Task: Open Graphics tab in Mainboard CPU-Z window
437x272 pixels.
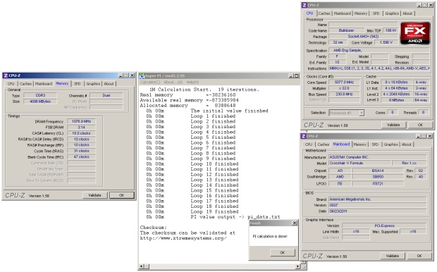Action: (x=390, y=144)
